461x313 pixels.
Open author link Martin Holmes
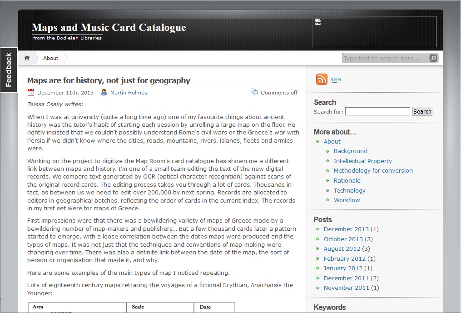tap(129, 93)
